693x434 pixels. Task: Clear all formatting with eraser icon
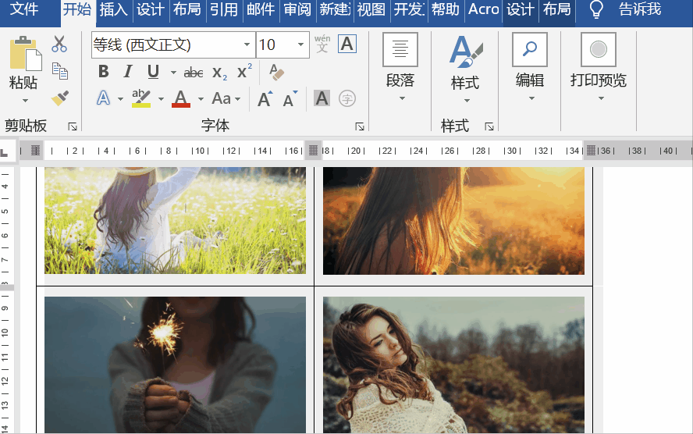(x=276, y=72)
